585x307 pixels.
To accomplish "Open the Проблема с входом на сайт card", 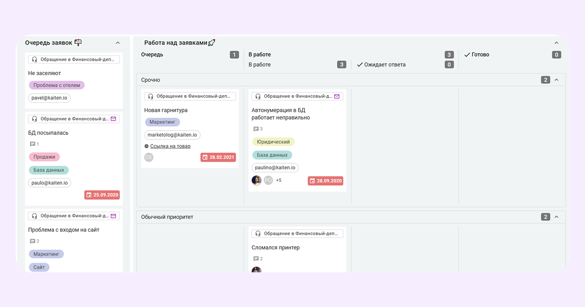I will pos(64,230).
